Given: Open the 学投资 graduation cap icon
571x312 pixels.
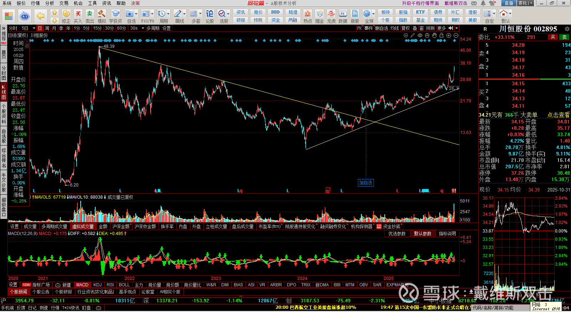Looking at the screenshot, I should tap(116, 16).
